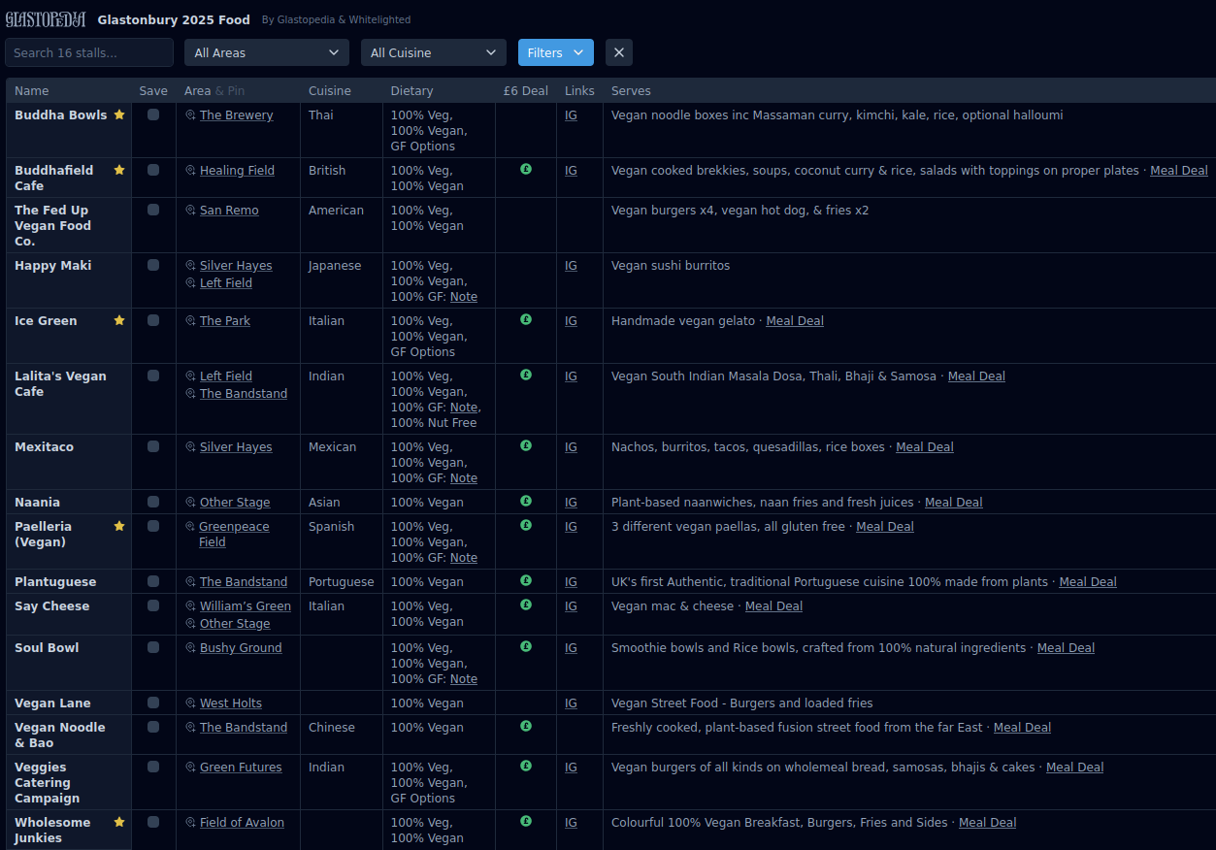Click the map pin icon beside West Holts
Screen dimensions: 1216x850
tap(190, 703)
